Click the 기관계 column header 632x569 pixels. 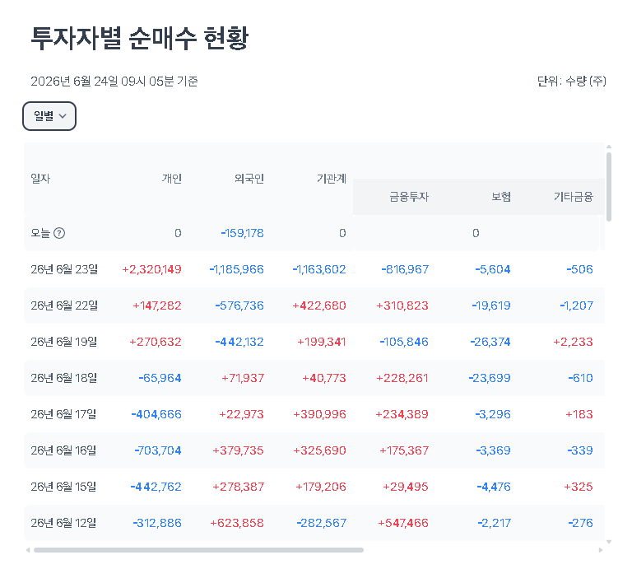tap(332, 179)
